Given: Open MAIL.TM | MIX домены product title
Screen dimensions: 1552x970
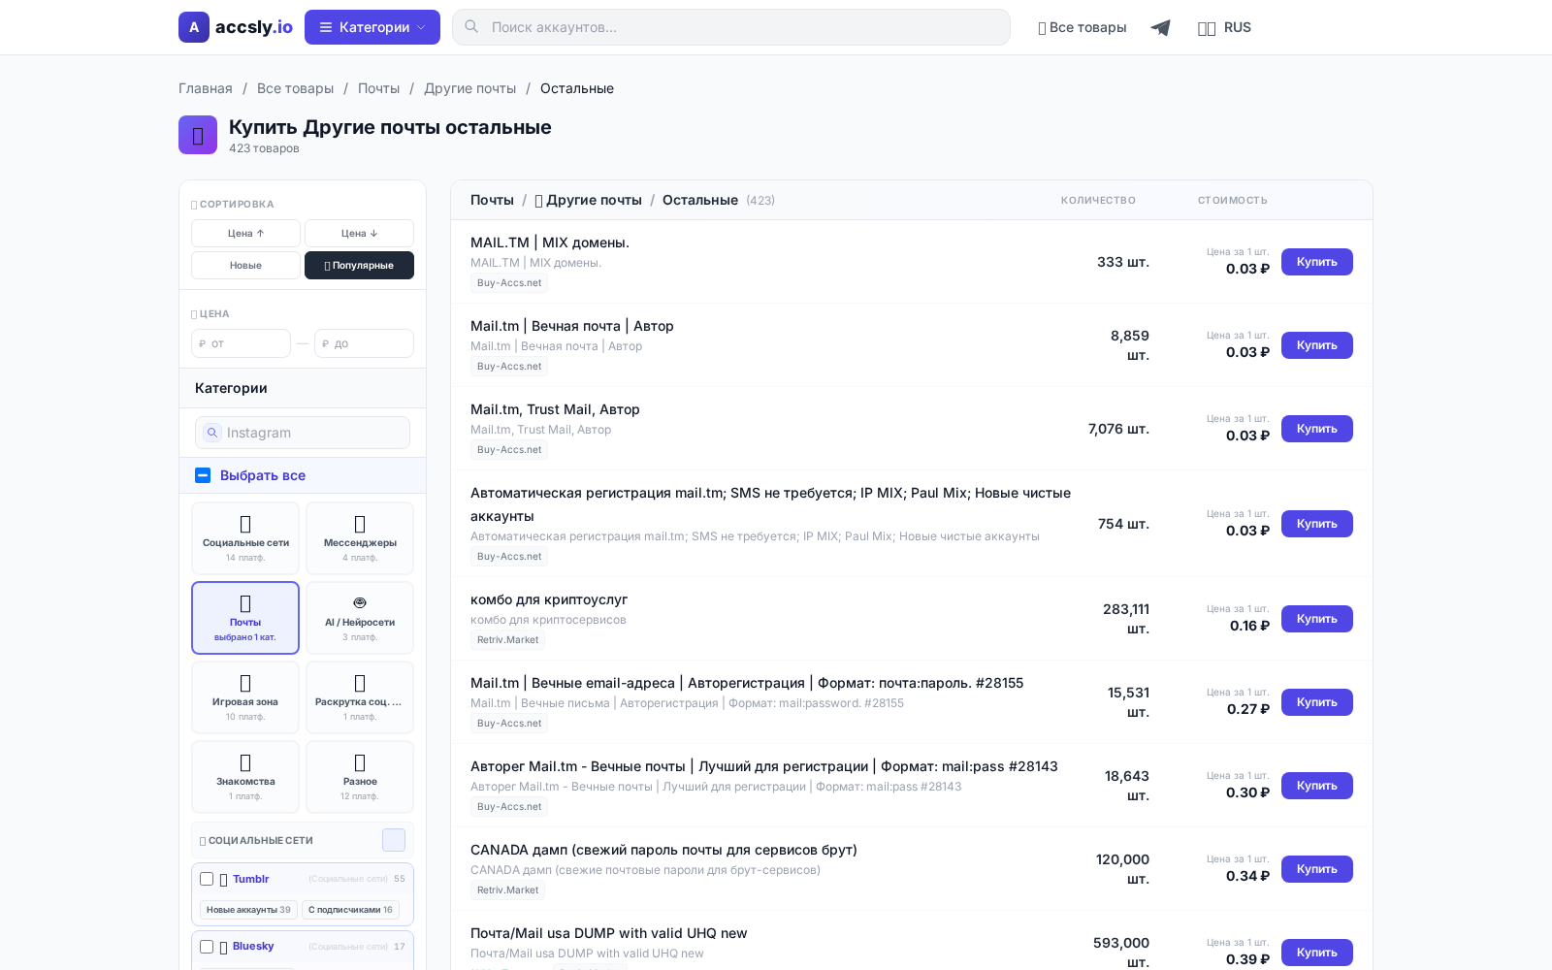Looking at the screenshot, I should [x=550, y=242].
